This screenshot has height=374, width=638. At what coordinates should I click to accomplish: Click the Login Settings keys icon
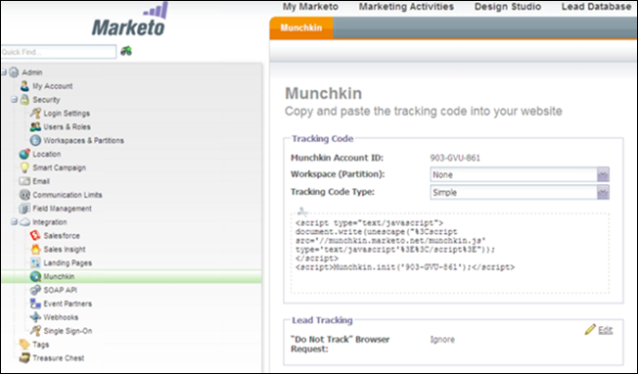[x=35, y=114]
